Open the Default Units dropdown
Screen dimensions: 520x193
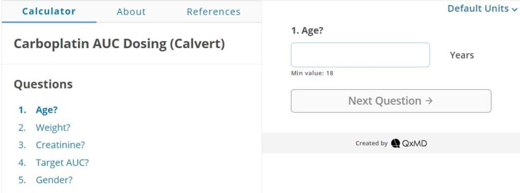[482, 9]
